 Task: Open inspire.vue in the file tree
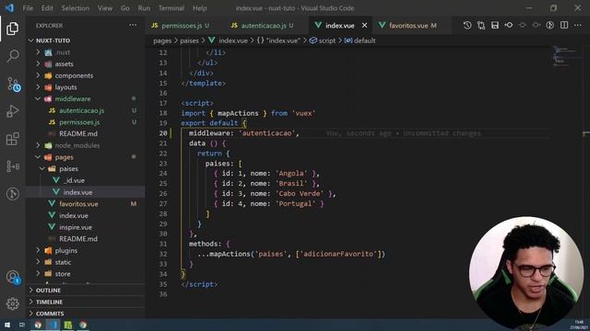pos(76,227)
